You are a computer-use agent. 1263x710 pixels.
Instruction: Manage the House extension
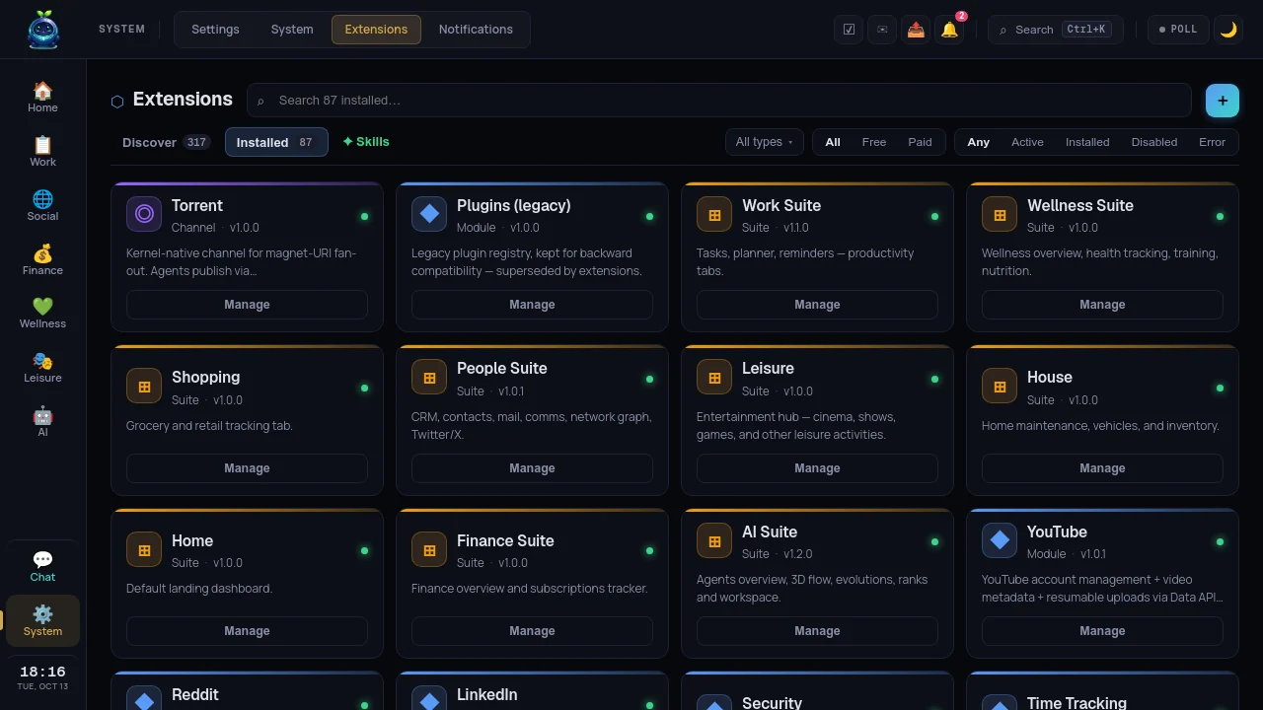click(x=1102, y=468)
